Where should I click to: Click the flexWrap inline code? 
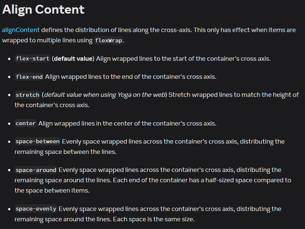pyautogui.click(x=108, y=40)
